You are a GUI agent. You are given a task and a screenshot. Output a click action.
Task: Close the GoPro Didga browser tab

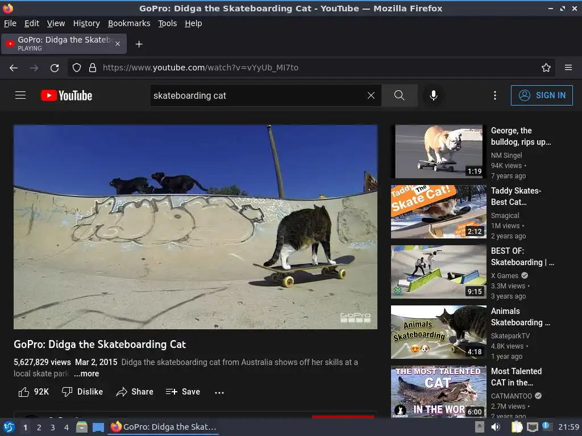(117, 44)
